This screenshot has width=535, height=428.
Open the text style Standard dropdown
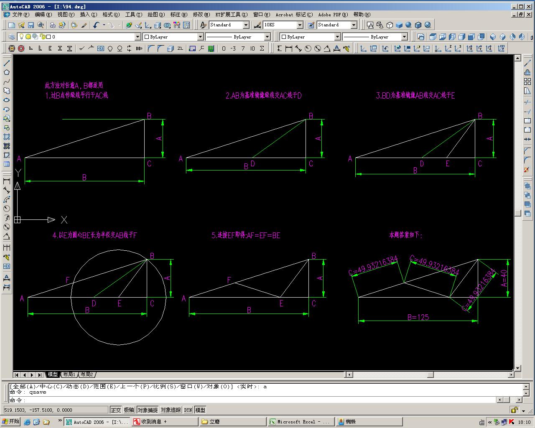tap(246, 25)
